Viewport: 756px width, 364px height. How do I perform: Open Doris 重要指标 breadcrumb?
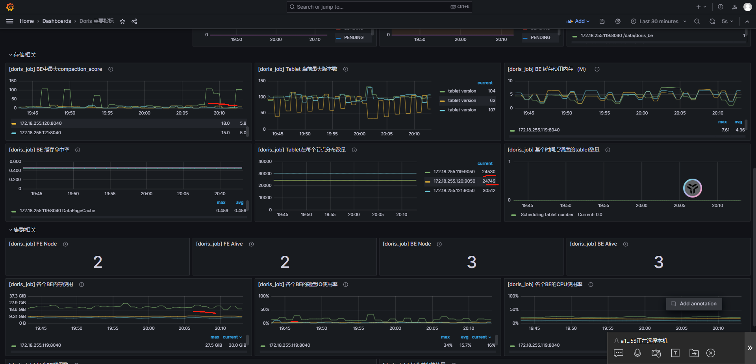(x=96, y=21)
